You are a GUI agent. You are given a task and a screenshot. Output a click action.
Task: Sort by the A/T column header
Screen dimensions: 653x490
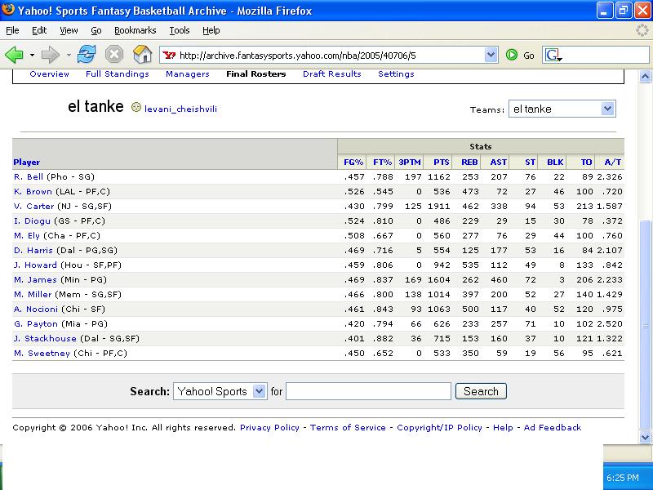613,162
